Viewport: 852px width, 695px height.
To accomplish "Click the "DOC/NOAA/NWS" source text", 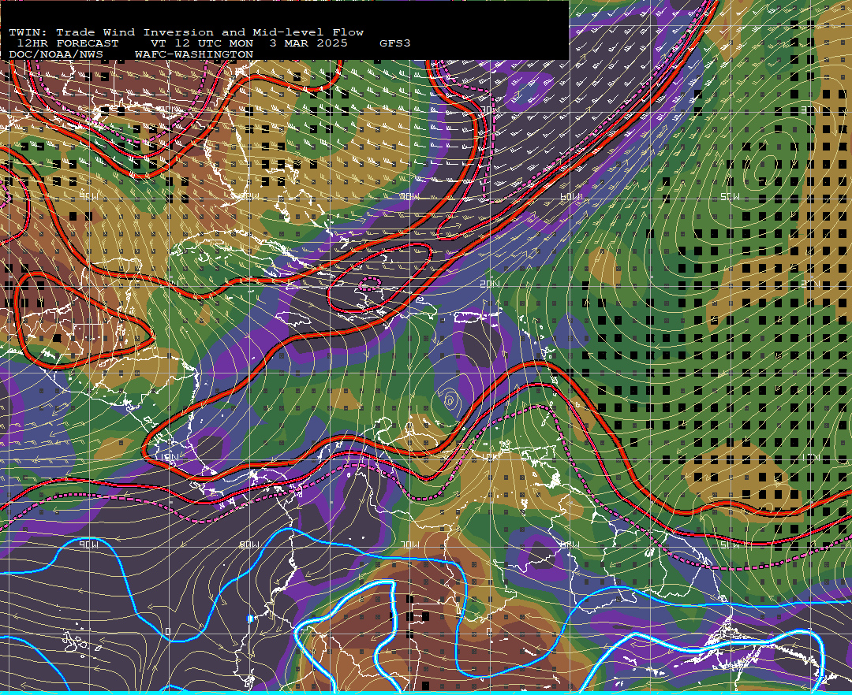I will click(56, 55).
